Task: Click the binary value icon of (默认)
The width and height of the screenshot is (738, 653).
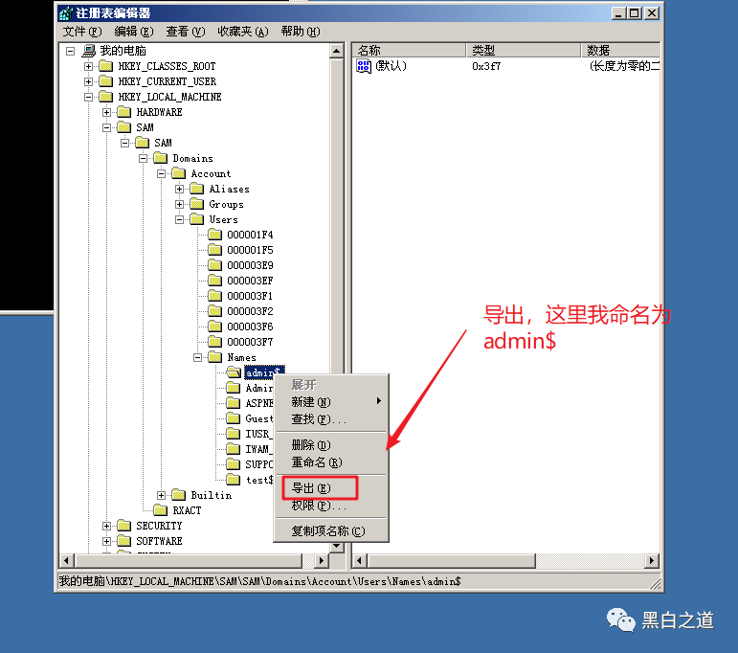Action: pyautogui.click(x=364, y=66)
